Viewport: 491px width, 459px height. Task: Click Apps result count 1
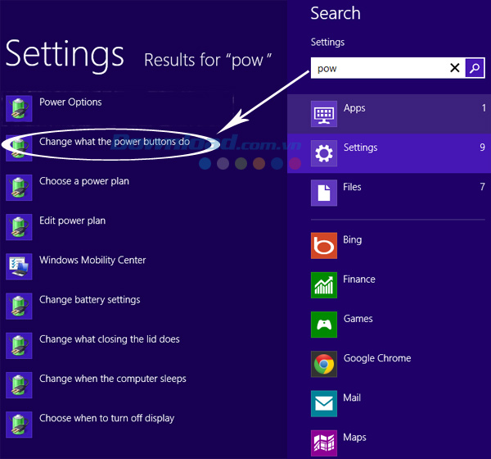pyautogui.click(x=484, y=108)
